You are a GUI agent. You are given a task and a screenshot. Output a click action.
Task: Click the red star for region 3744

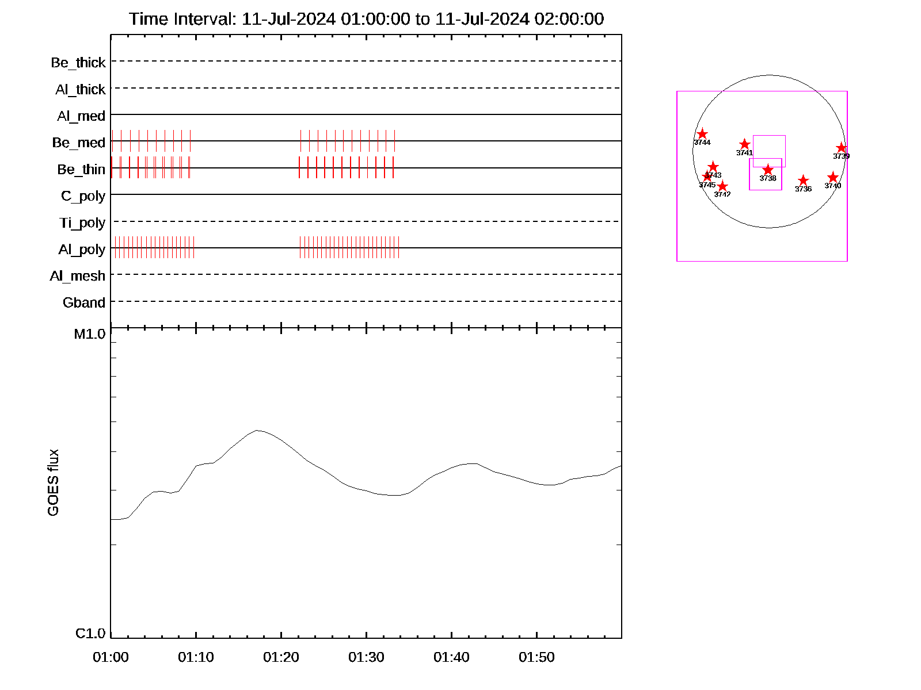(x=702, y=134)
